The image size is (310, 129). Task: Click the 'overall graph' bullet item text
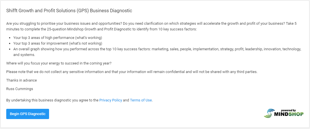click(157, 49)
